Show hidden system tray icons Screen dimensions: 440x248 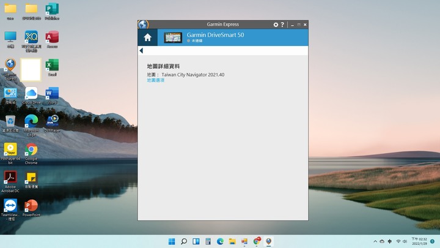[x=375, y=241]
